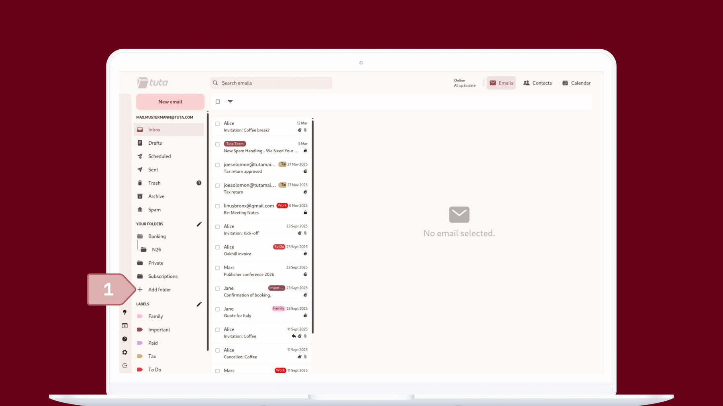Click the red To Do label icon
This screenshot has height=406, width=723.
tap(140, 370)
